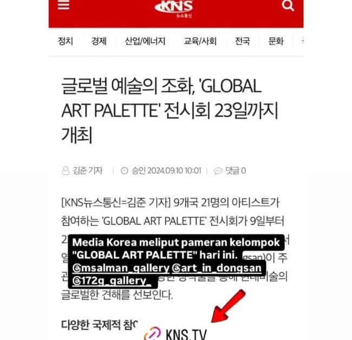Screen dimensions: 352x340
Task: Tap the chain link sticker icon
Action: point(153,334)
